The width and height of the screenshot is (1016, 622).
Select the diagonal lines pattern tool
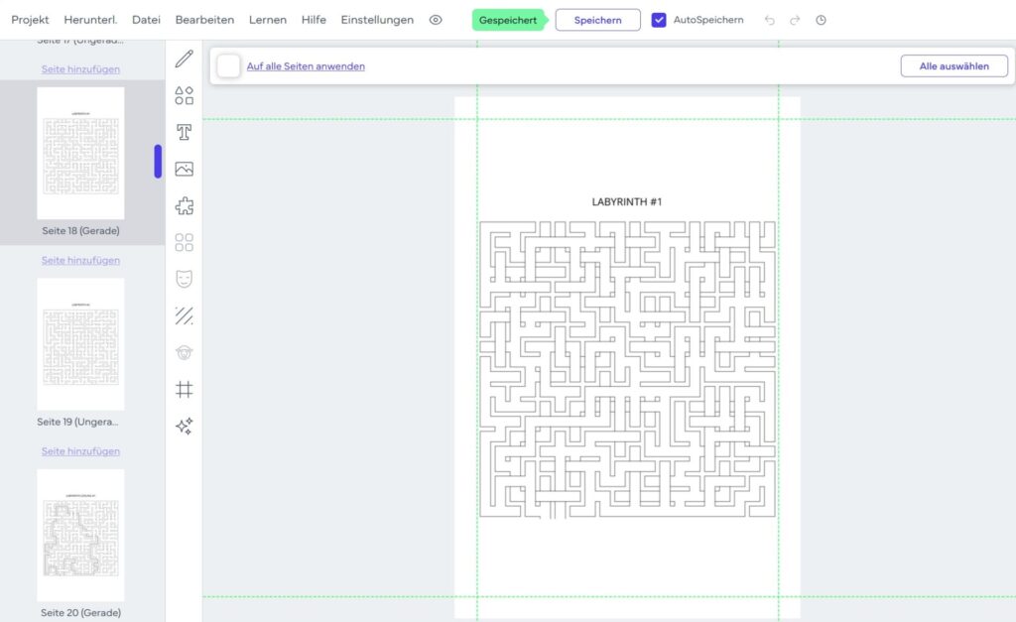point(184,316)
